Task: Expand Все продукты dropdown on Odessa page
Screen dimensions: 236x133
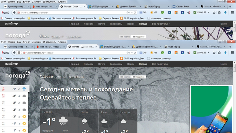Action: (x=161, y=64)
